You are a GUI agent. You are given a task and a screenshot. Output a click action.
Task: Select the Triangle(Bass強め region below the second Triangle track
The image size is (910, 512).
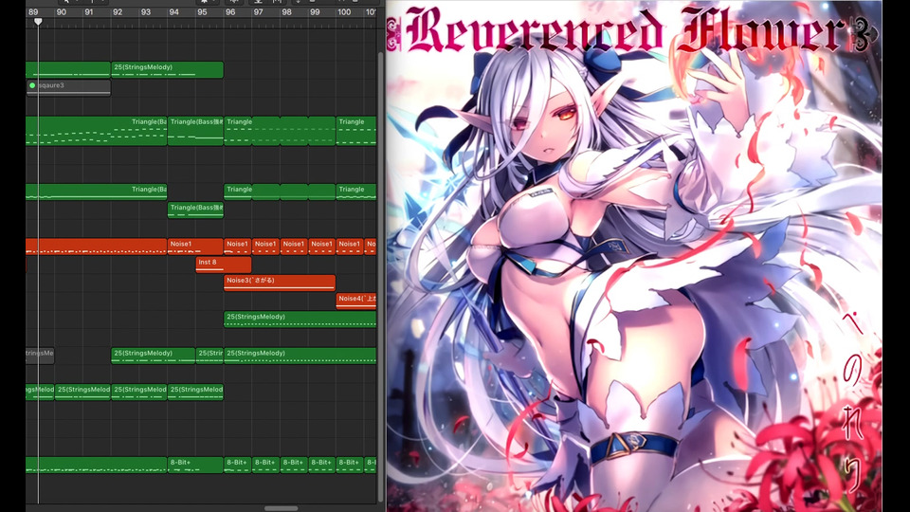pyautogui.click(x=195, y=210)
